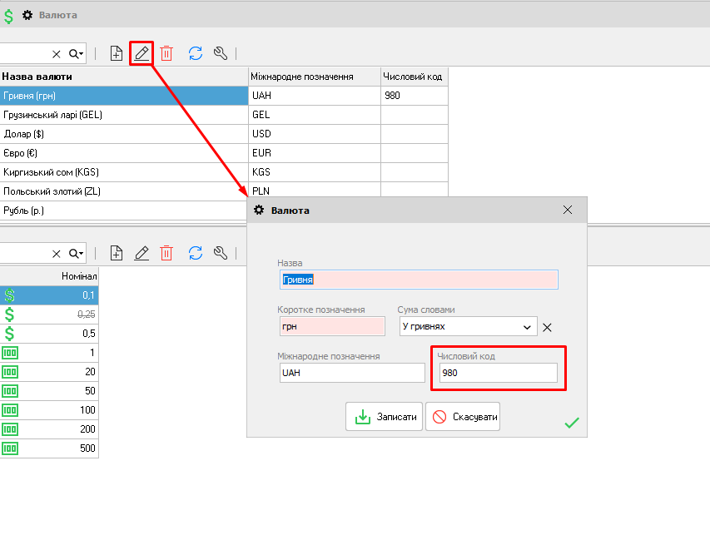Clear the top search field with the X
710x540 pixels.
point(57,54)
